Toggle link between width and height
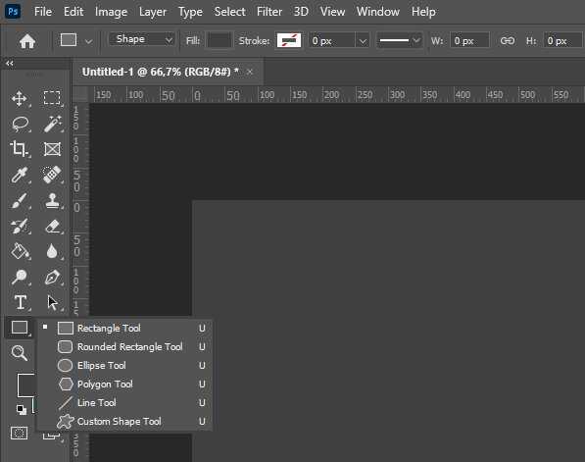 pos(507,41)
